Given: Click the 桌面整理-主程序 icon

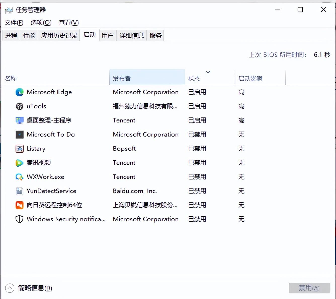Looking at the screenshot, I should pyautogui.click(x=19, y=121).
